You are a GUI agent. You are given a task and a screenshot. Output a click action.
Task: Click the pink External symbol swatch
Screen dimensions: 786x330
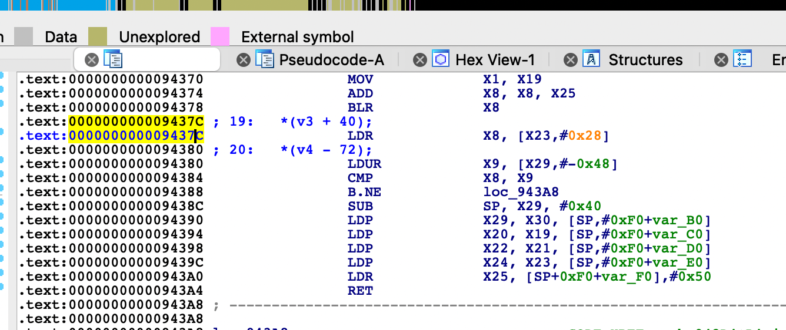(220, 36)
